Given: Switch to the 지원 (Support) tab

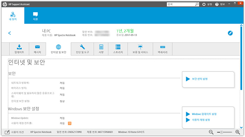Looking at the screenshot, I should 35,16.
